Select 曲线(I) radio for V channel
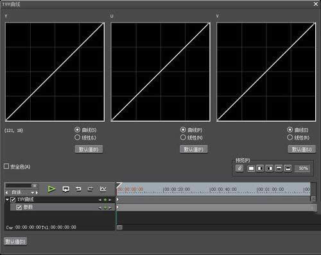The image size is (321, 255). 290,129
